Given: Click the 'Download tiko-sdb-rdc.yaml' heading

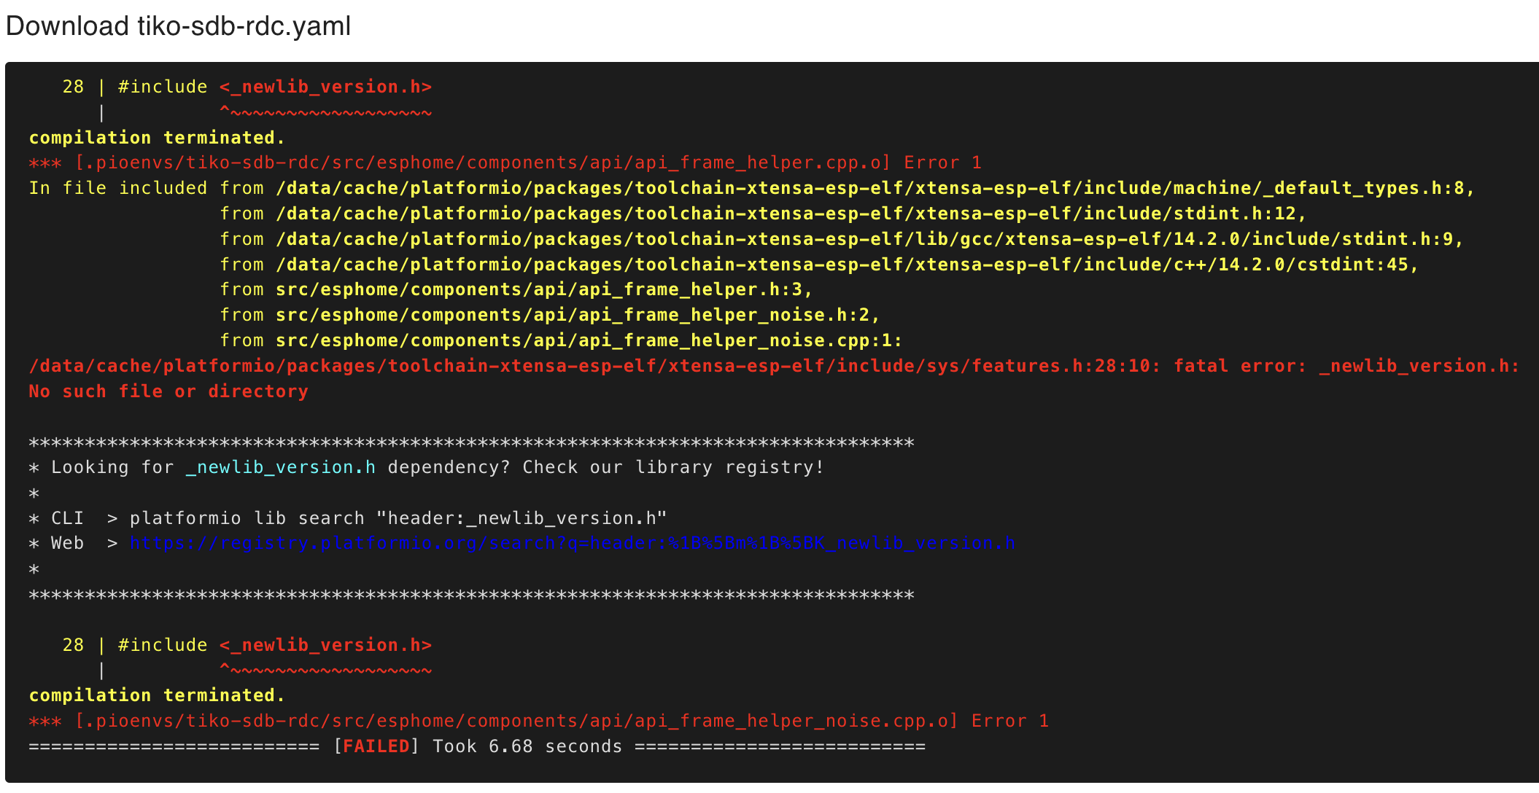Looking at the screenshot, I should pos(178,26).
